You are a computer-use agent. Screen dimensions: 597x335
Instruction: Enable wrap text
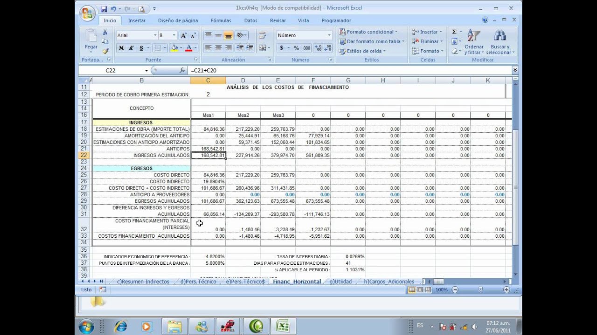click(x=263, y=35)
